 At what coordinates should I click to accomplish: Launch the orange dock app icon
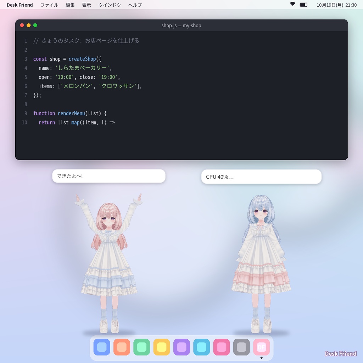(122, 347)
